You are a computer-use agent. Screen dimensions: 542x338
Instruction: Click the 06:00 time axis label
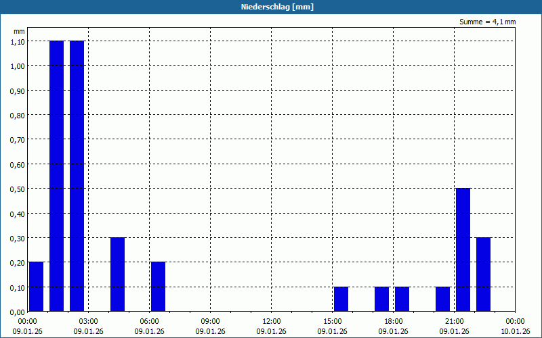149,322
